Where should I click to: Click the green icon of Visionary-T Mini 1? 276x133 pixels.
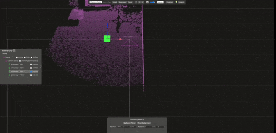10,68
